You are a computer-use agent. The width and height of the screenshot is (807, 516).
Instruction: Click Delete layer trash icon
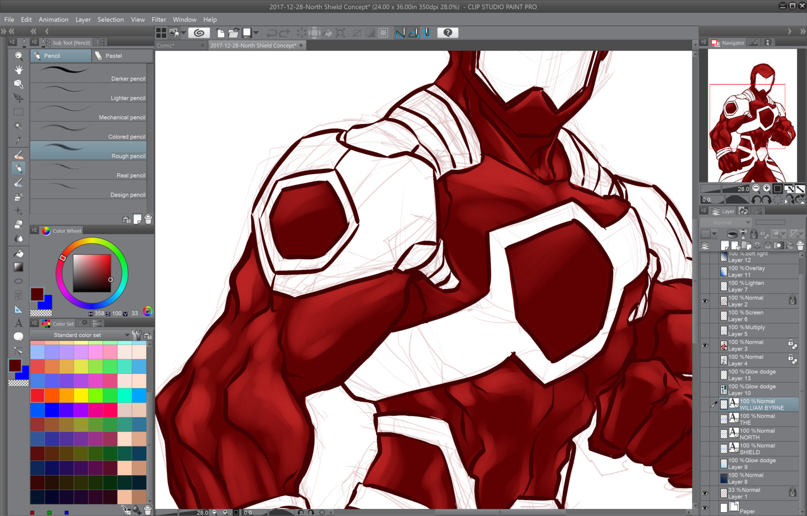[x=800, y=245]
